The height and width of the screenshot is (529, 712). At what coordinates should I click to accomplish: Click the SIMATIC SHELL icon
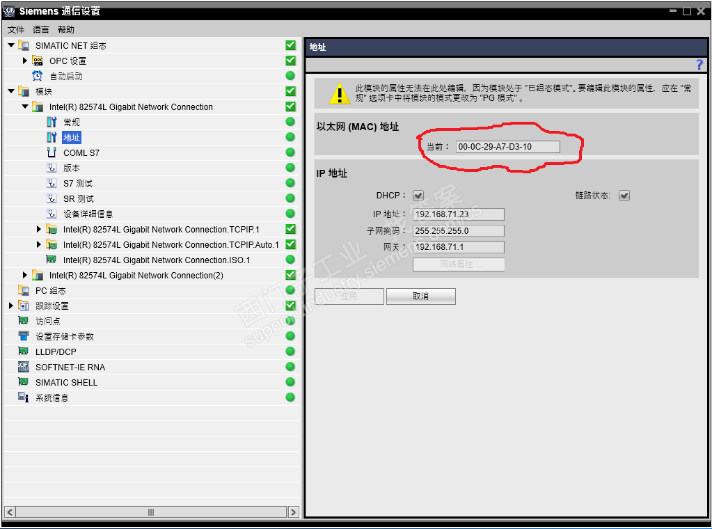point(24,382)
